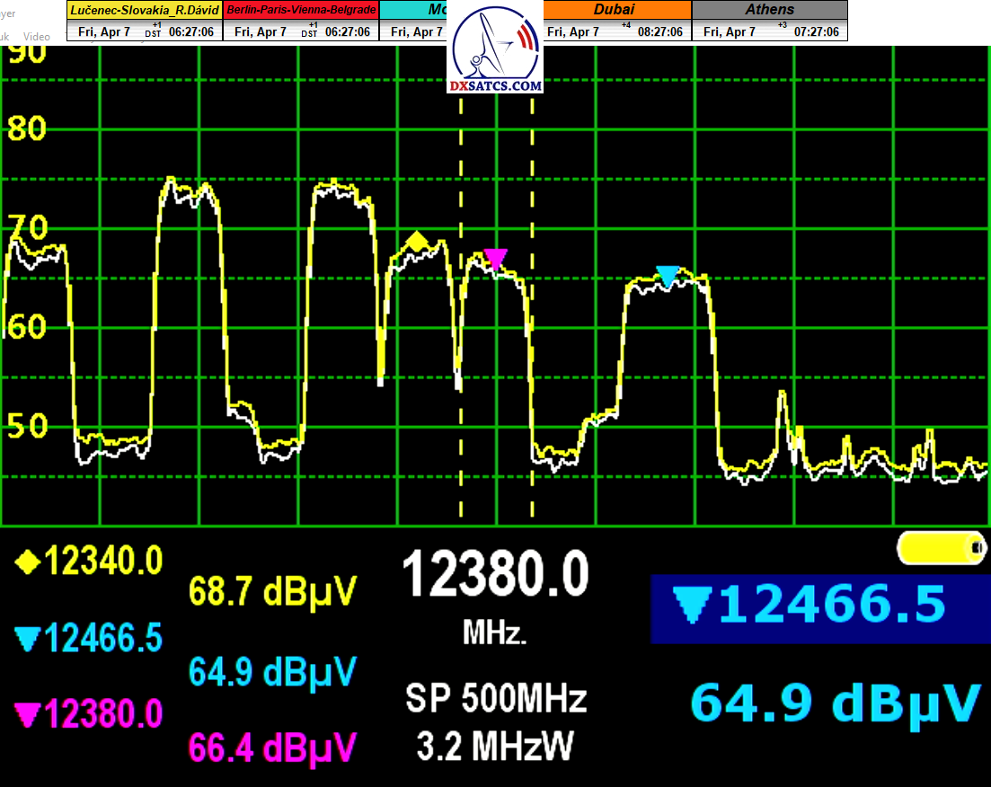The width and height of the screenshot is (991, 787).
Task: Click the Dubai time 08:27:06
Action: [x=659, y=31]
